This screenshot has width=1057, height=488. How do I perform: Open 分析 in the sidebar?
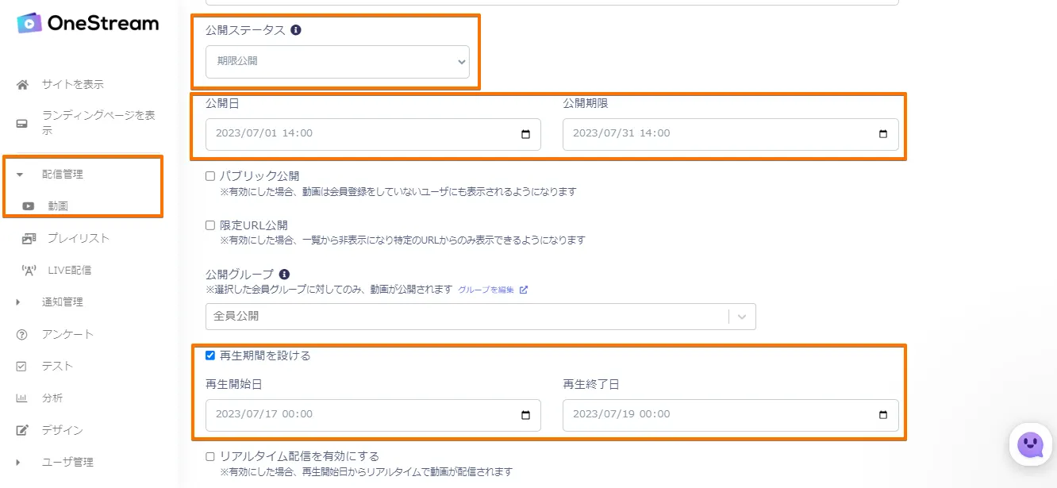point(52,398)
